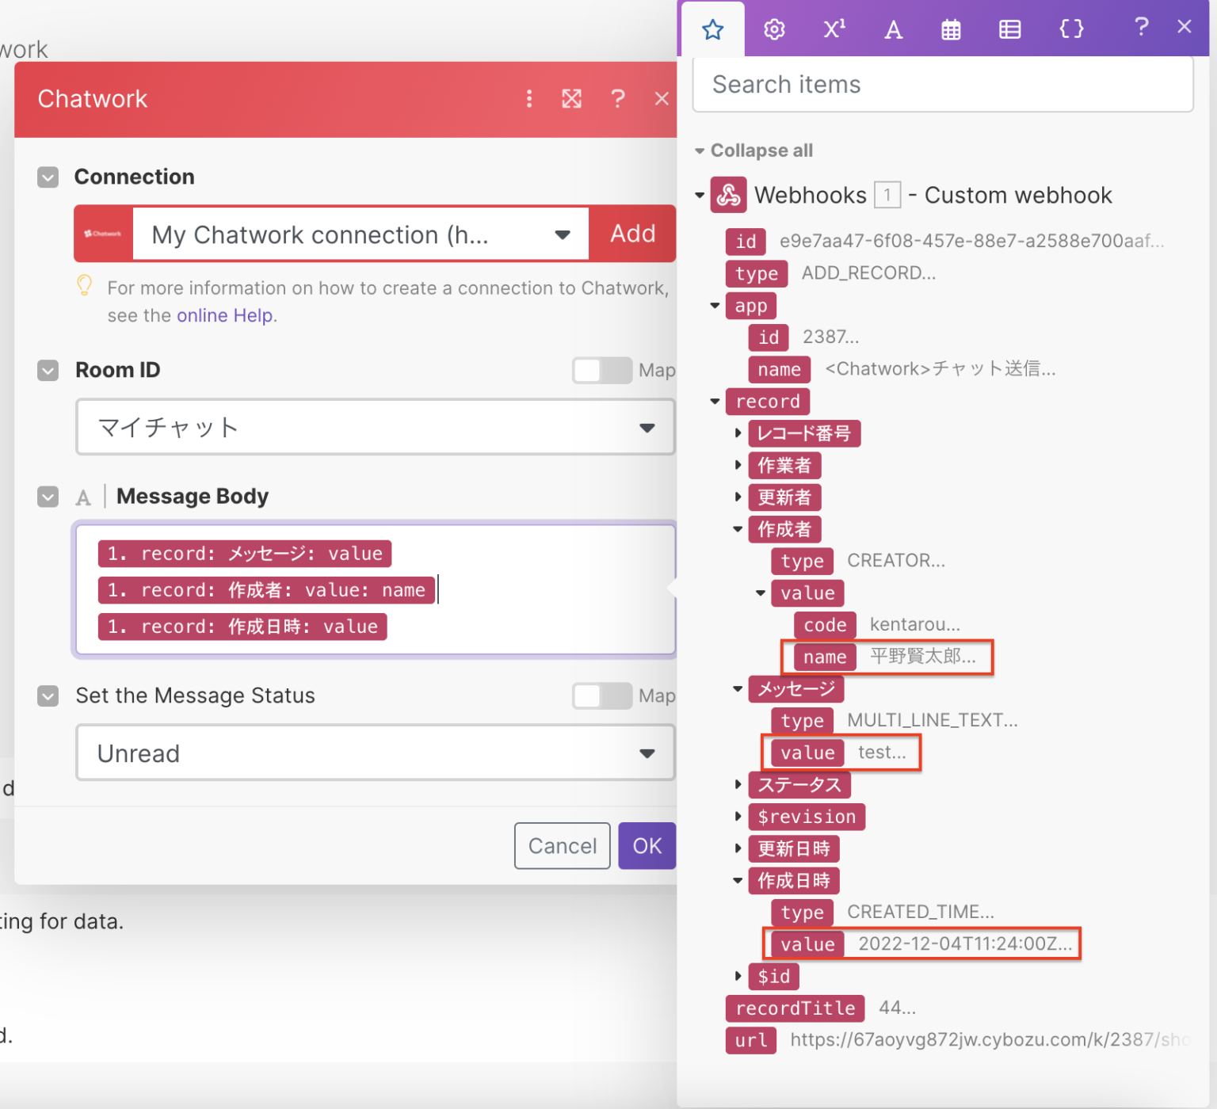Open the kebab menu in Chatwork header
The image size is (1217, 1109).
point(529,98)
